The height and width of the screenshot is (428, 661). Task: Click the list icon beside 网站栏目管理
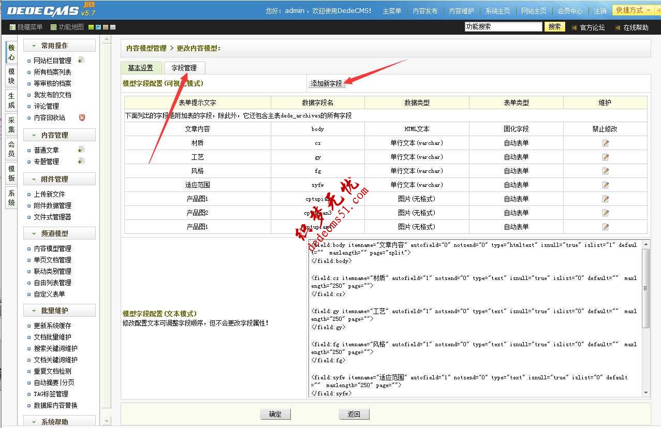point(80,59)
